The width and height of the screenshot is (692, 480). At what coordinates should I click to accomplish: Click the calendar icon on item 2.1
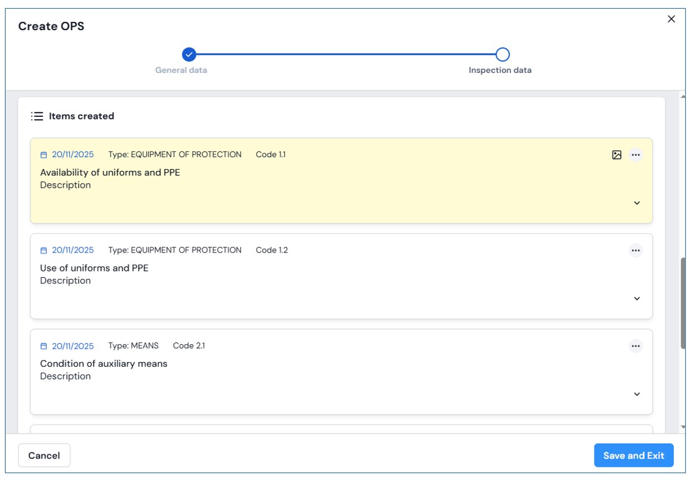click(44, 346)
